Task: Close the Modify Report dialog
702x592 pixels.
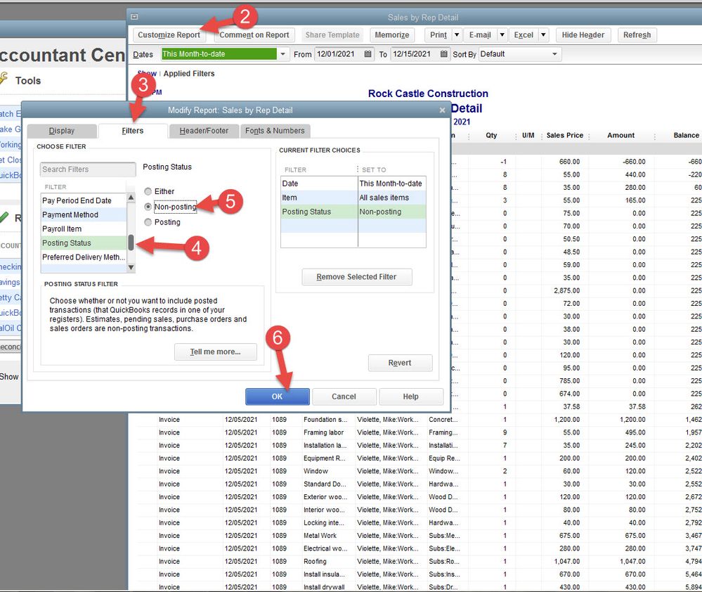Action: point(442,110)
